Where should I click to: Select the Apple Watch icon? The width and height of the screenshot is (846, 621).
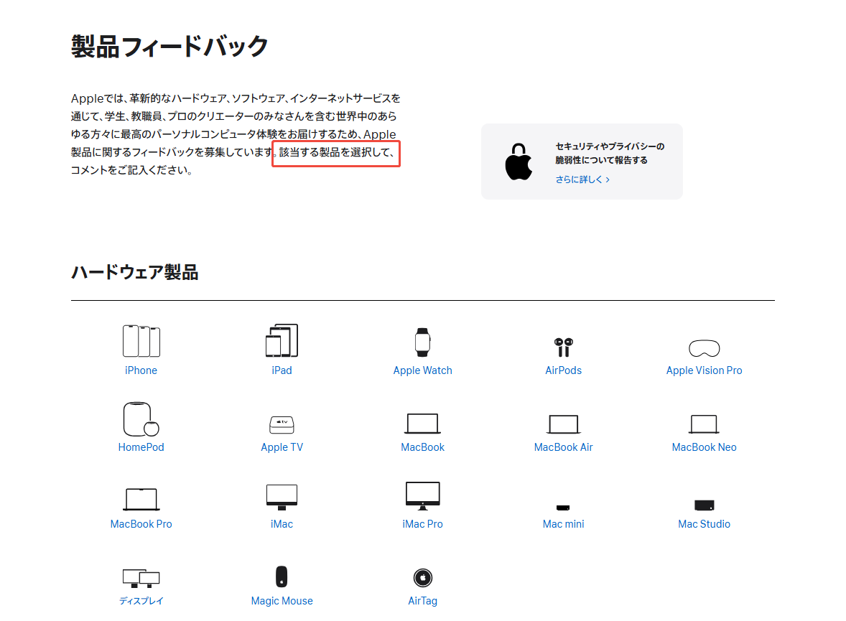422,342
